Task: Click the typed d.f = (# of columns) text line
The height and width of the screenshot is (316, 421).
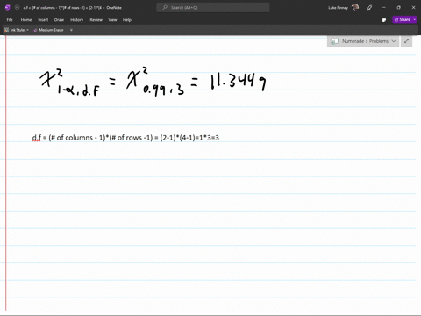Action: [125, 138]
